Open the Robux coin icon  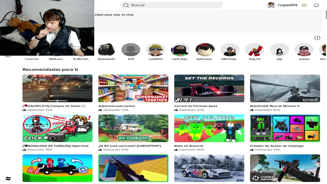pyautogui.click(x=304, y=5)
